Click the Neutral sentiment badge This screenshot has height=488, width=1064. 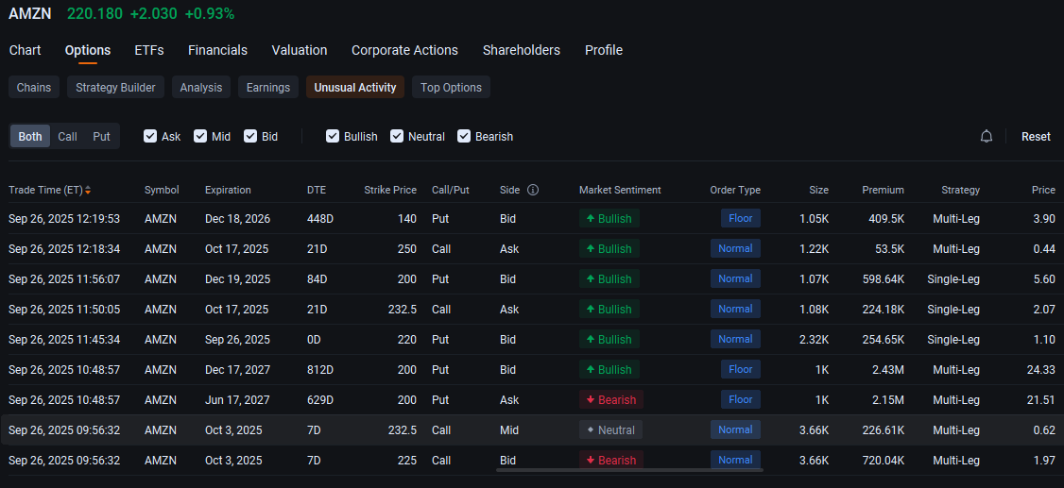(x=610, y=429)
